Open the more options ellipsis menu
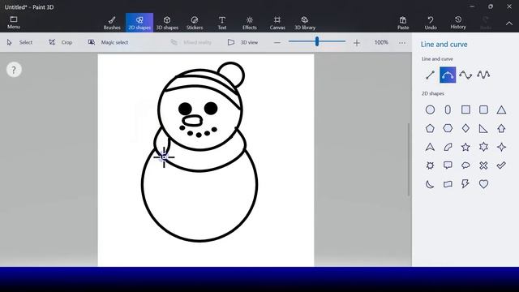519x292 pixels. tap(402, 43)
